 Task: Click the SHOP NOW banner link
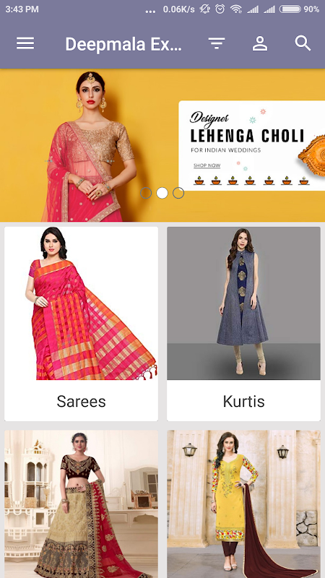tap(207, 165)
